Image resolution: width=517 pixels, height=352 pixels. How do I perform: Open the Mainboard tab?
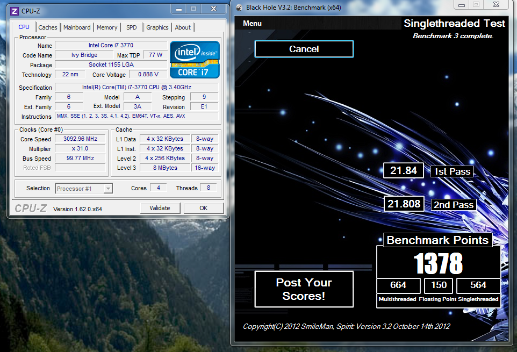pos(77,27)
